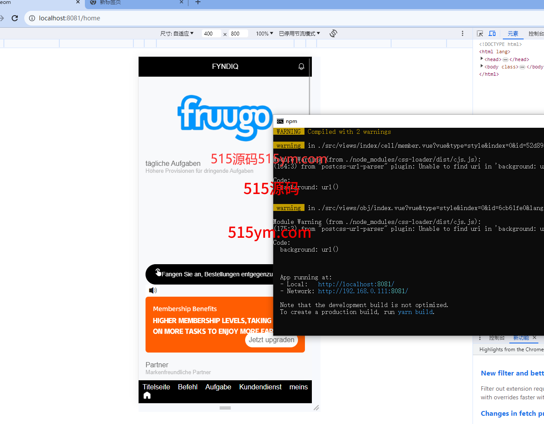Select the 控制台 tab in the bottom drawer
Screen dimensions: 544x424
click(497, 338)
